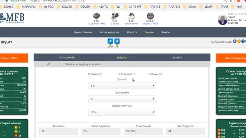This screenshot has width=246, height=138.
Task: Open the Кошелёк MFB wallet icon
Action: coord(96,16)
